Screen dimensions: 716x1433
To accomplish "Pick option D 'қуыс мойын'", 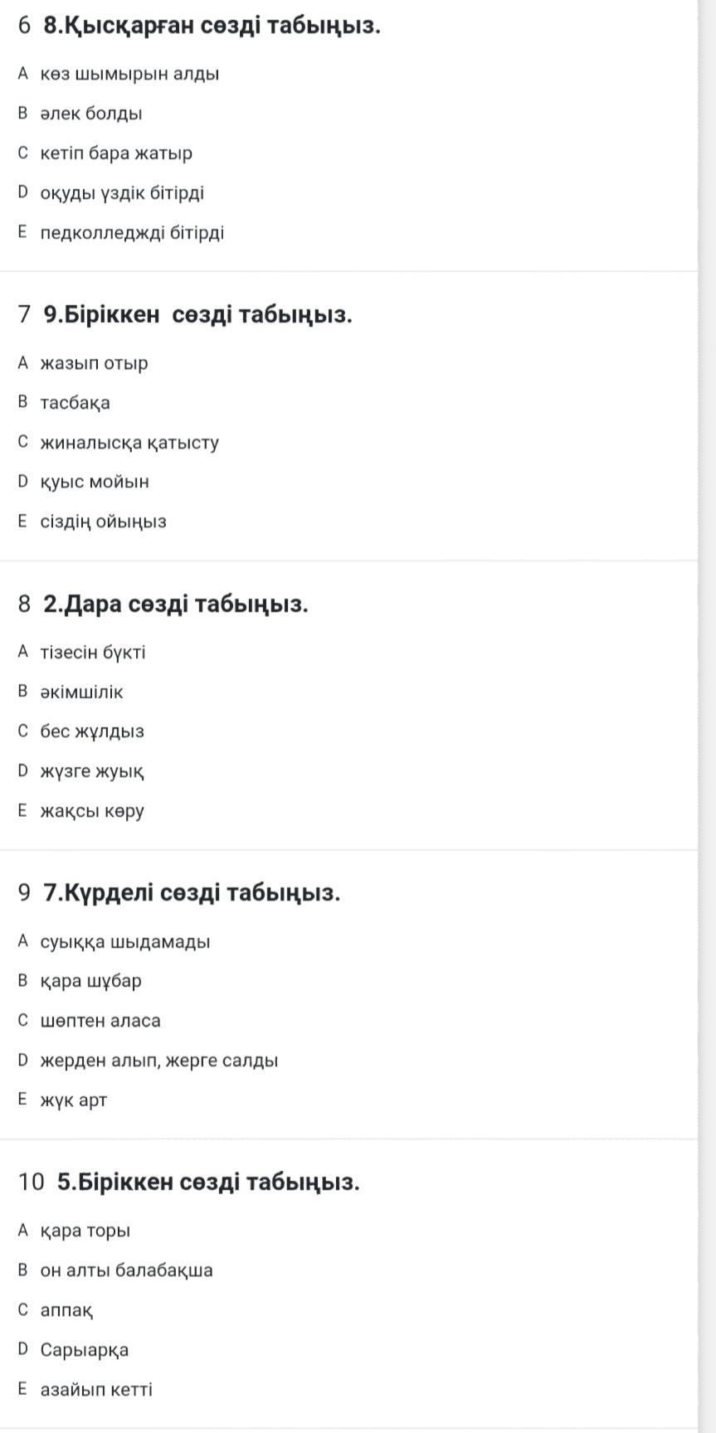I will [95, 482].
